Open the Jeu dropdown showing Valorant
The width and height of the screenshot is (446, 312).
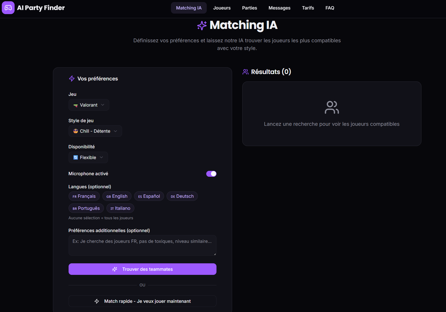click(x=89, y=105)
